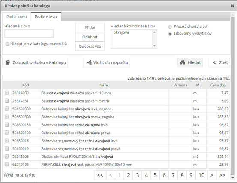Viewport: 237px width, 183px height.
Task: Select Libovolný výskyt slov radio button
Action: 170,34
